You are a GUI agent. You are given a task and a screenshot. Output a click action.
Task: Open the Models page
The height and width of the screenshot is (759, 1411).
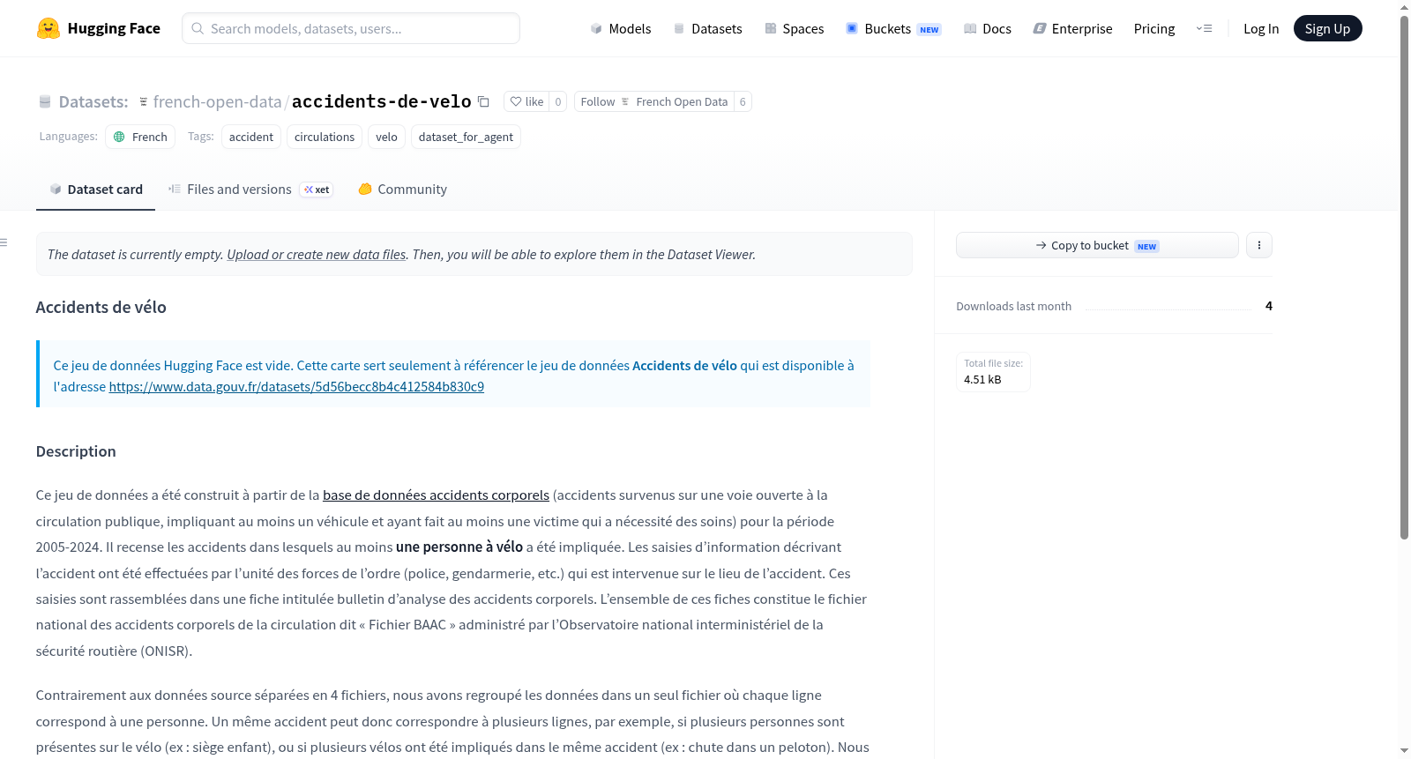point(621,28)
